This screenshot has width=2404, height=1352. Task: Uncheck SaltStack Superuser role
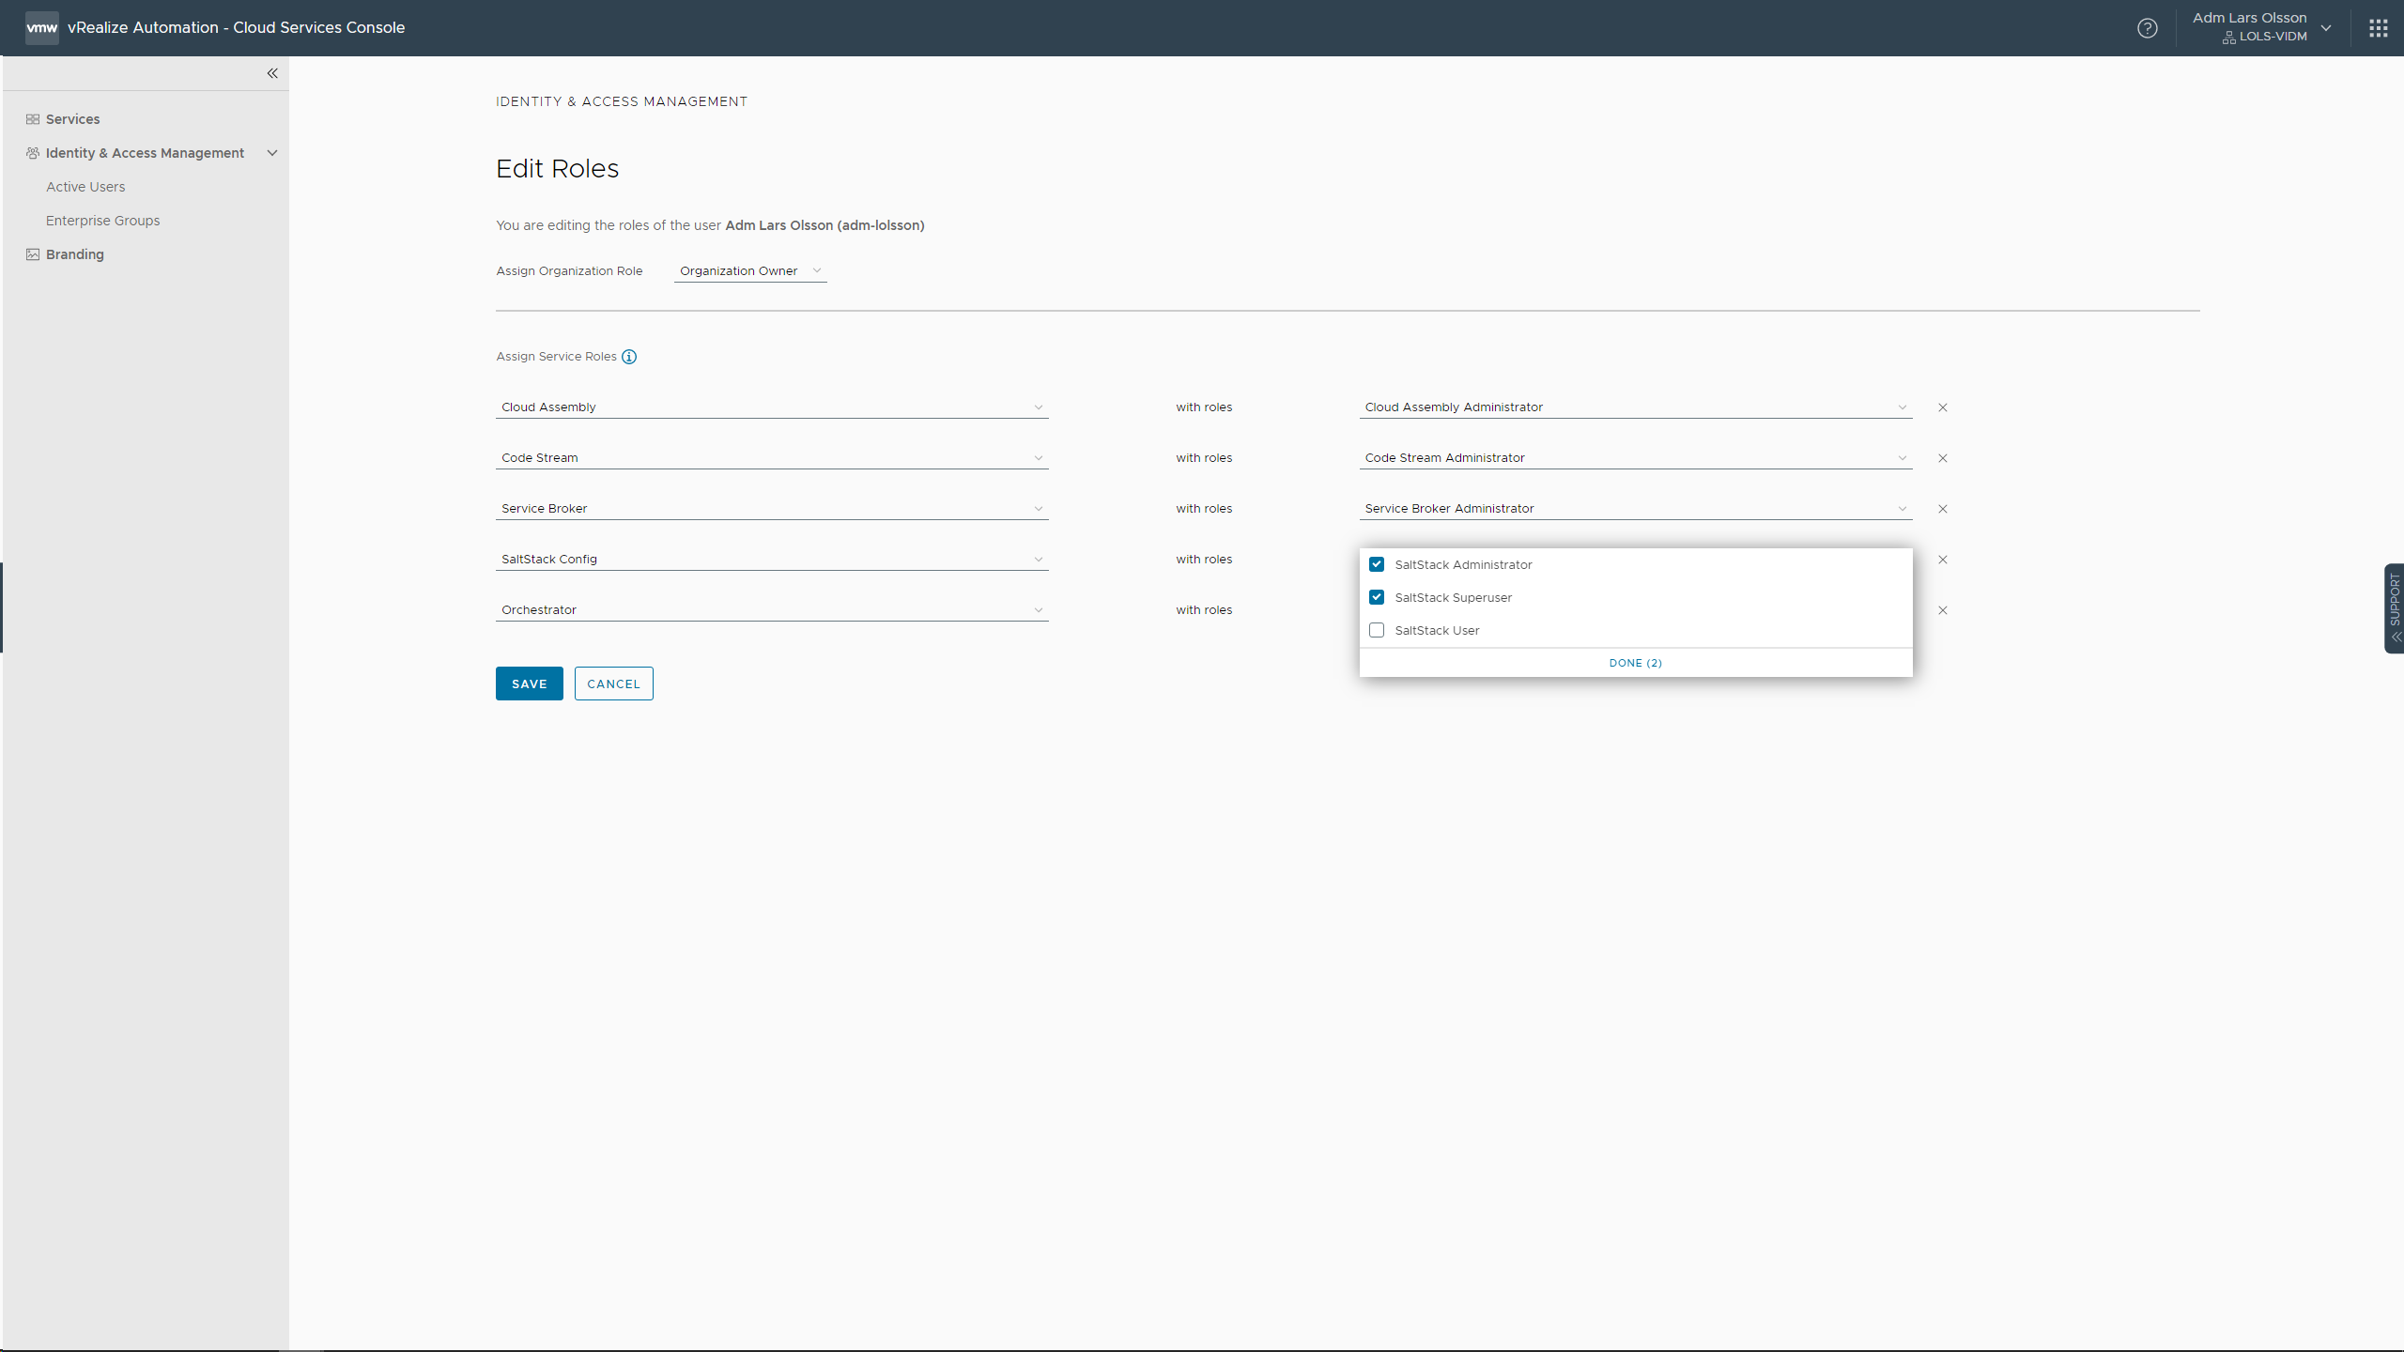[x=1377, y=597]
